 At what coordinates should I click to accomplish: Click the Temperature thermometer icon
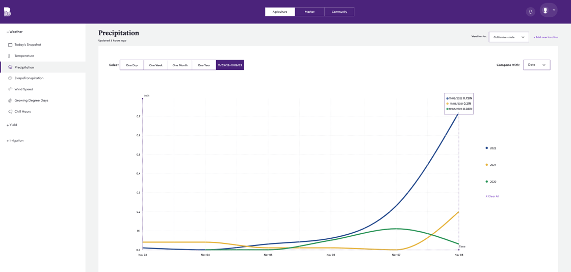[x=9, y=56]
